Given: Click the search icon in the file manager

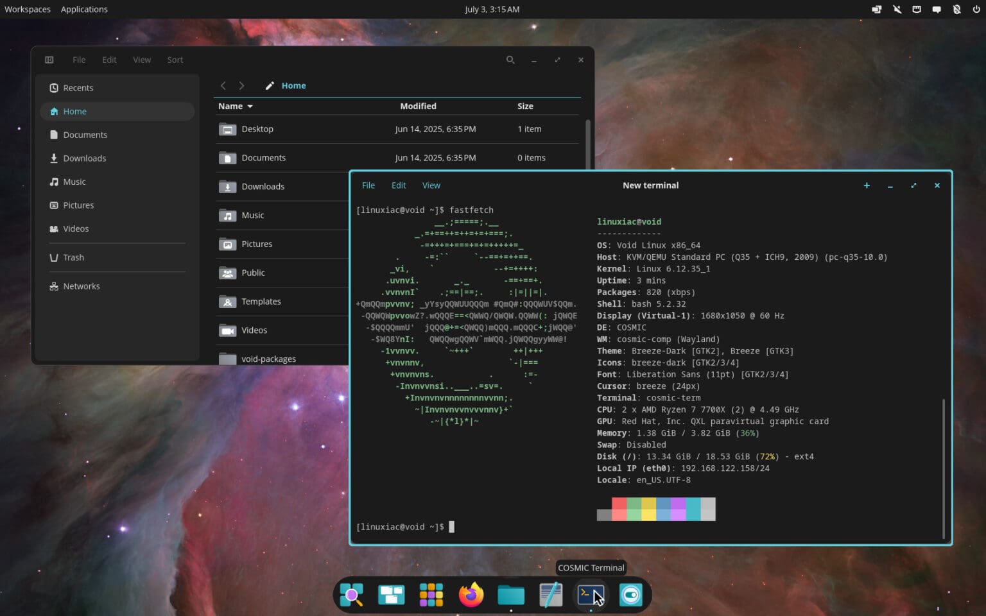Looking at the screenshot, I should point(510,60).
